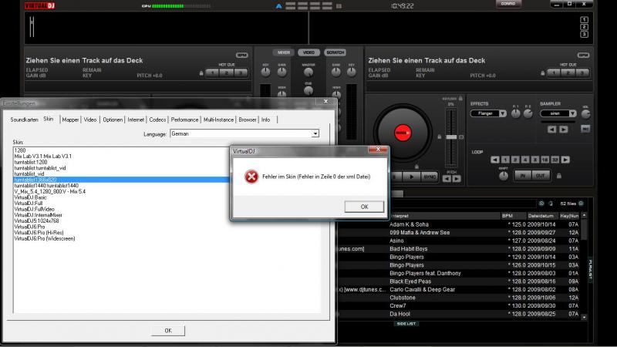Image resolution: width=617 pixels, height=347 pixels.
Task: Open the CONFIG button at top
Action: (508, 4)
